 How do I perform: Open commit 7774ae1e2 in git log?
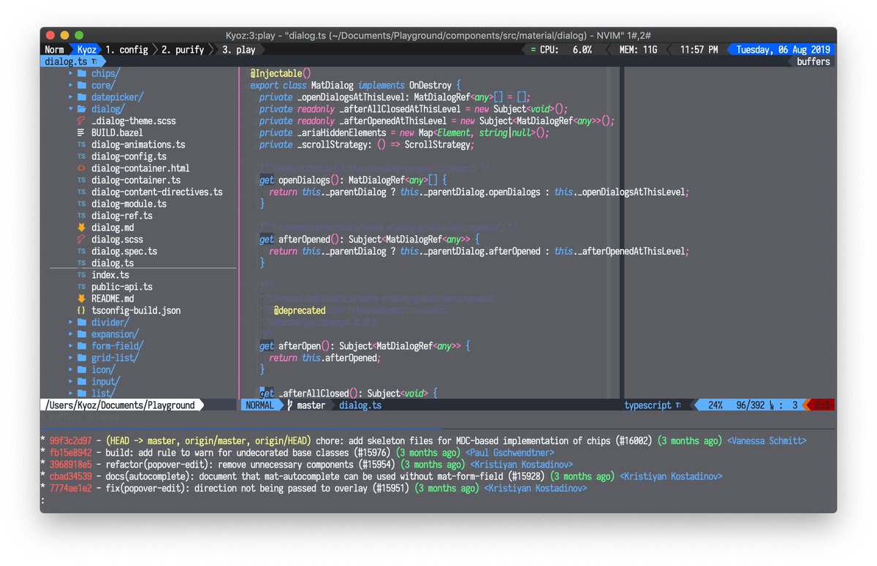coord(71,488)
